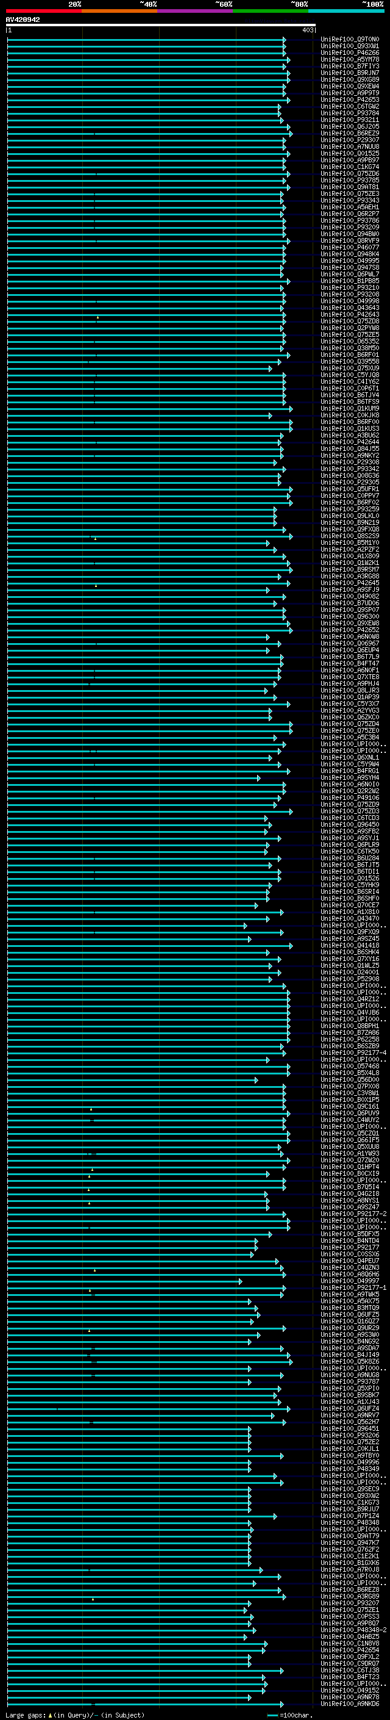Choose hit label UniRef100_P62258
390x1720 pixels.
pos(350,1039)
